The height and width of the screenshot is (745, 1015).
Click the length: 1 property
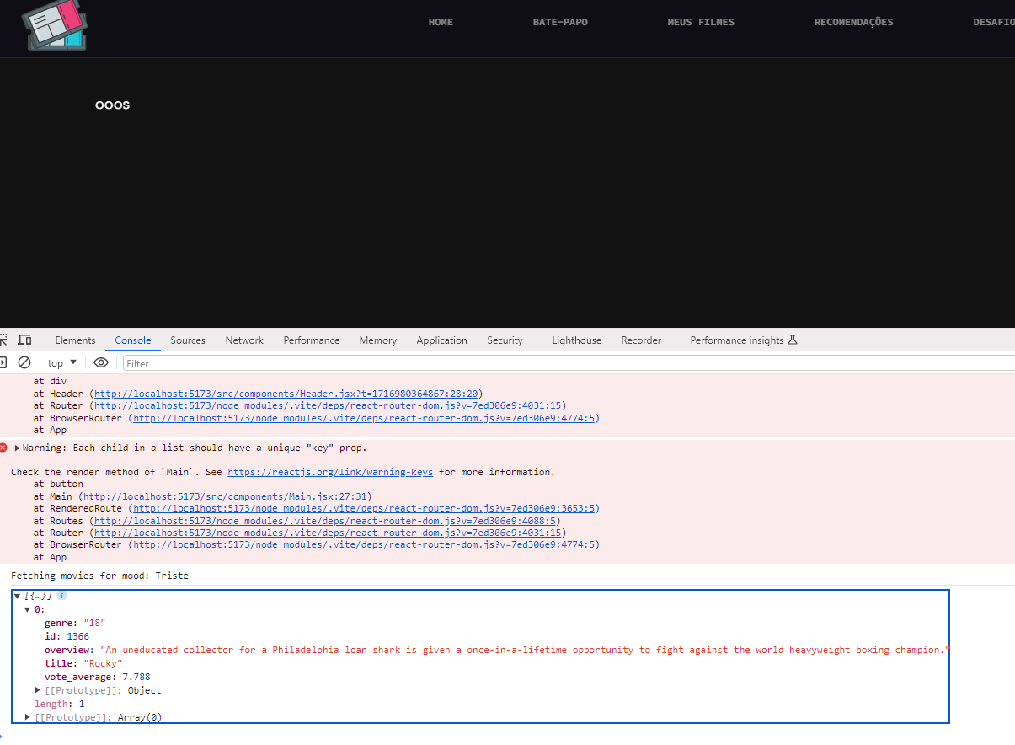tap(60, 704)
